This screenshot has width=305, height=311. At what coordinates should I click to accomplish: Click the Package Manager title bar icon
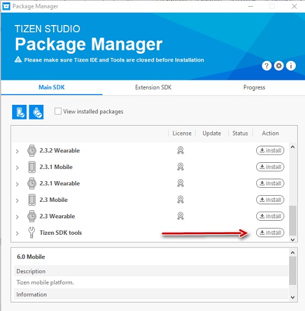tap(6, 7)
